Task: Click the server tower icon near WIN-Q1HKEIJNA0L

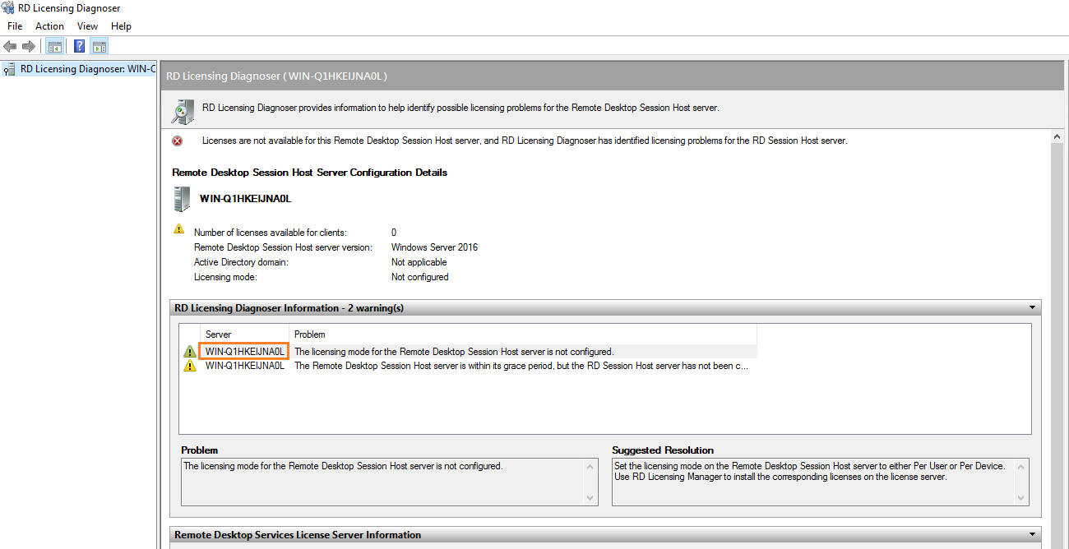Action: (x=182, y=199)
